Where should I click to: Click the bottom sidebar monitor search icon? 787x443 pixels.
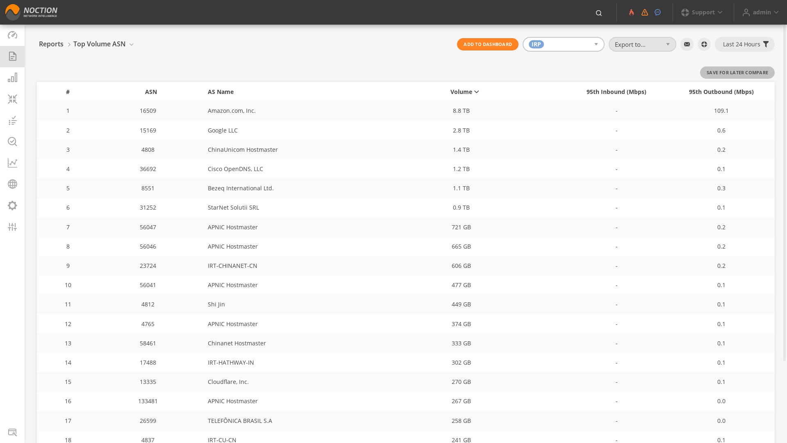coord(12,432)
